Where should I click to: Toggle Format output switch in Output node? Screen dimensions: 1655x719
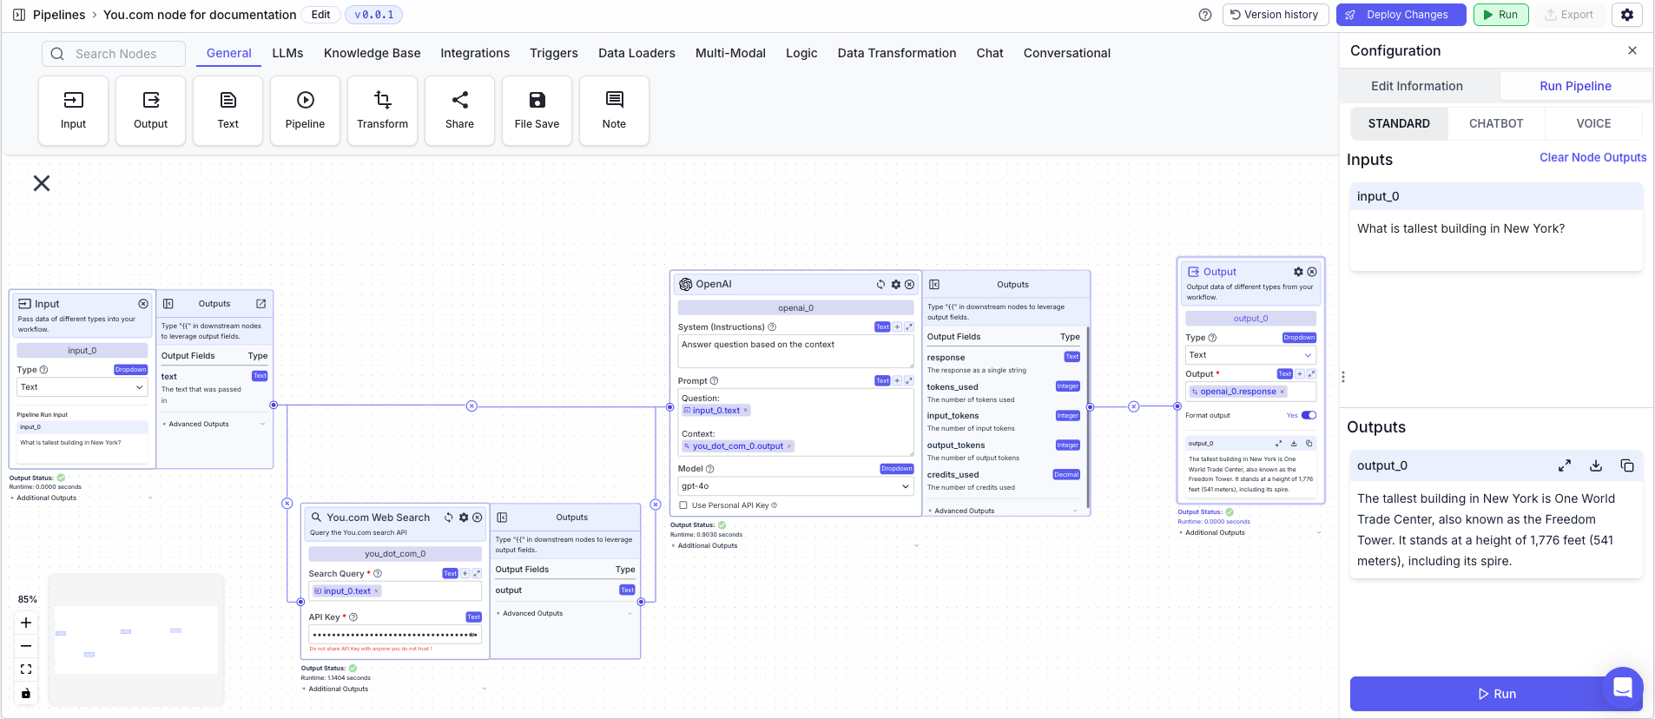coord(1309,415)
